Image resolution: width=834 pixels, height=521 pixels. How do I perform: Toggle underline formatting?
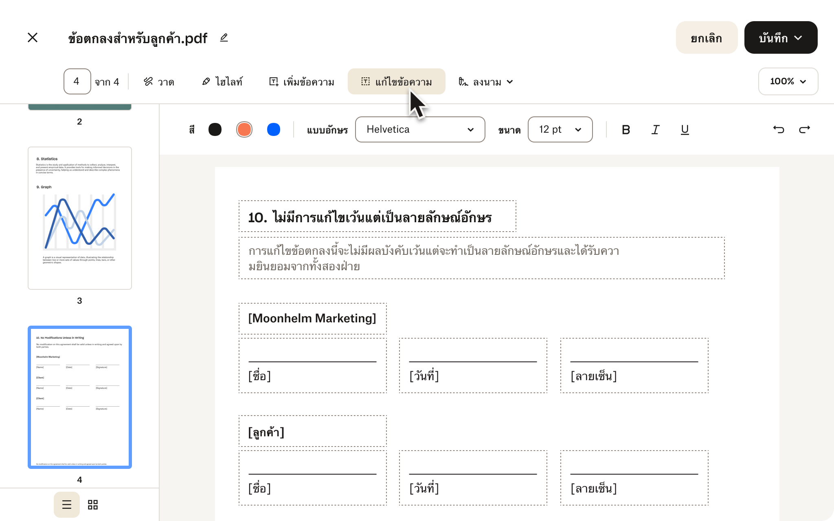point(685,129)
